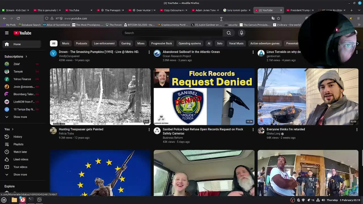Select the Music filter chip
The height and width of the screenshot is (204, 363).
[66, 43]
